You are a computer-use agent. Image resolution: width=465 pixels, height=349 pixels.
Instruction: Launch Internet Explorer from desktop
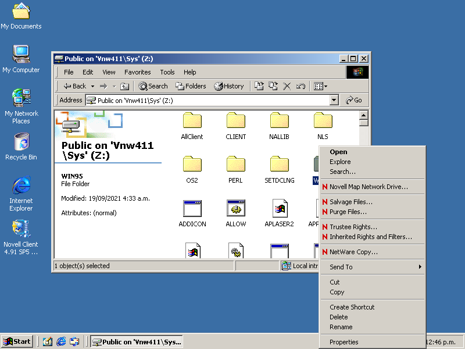(x=21, y=194)
